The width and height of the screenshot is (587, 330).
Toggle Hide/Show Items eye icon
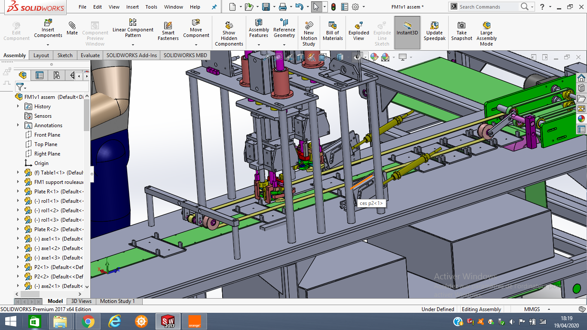(357, 57)
